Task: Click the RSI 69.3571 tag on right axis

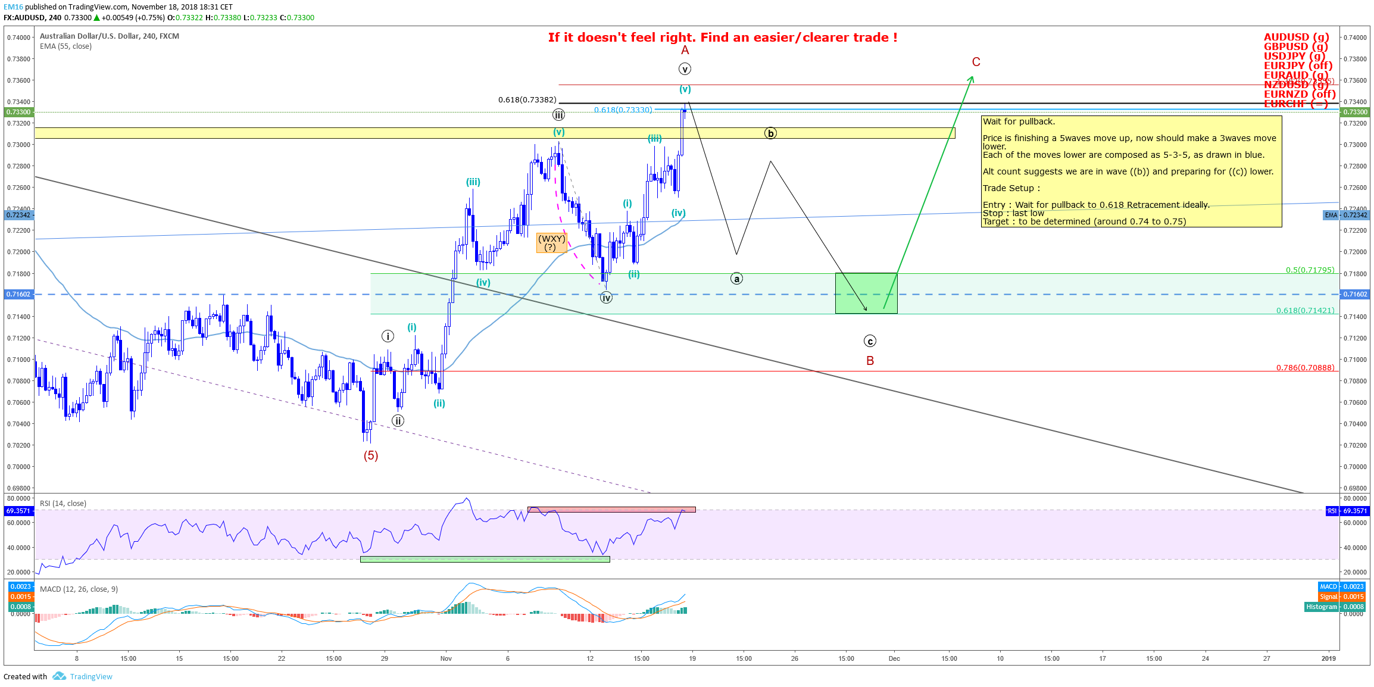Action: (x=1348, y=511)
